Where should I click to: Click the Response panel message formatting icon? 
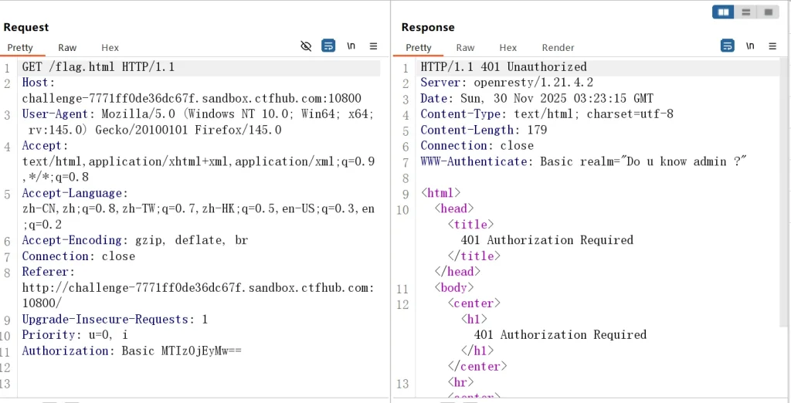click(727, 46)
